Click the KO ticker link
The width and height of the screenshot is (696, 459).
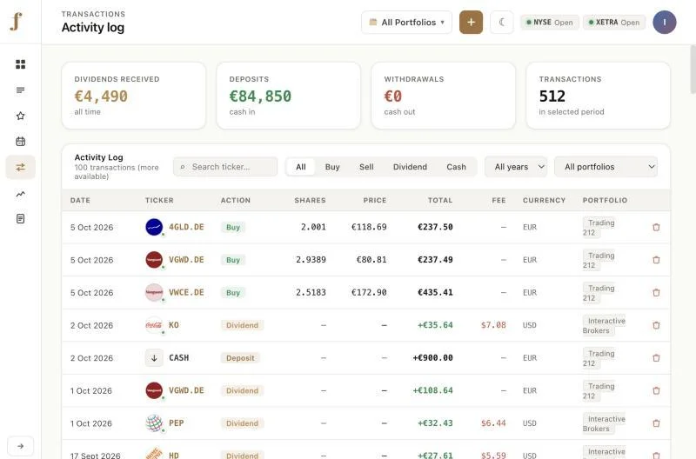point(173,325)
